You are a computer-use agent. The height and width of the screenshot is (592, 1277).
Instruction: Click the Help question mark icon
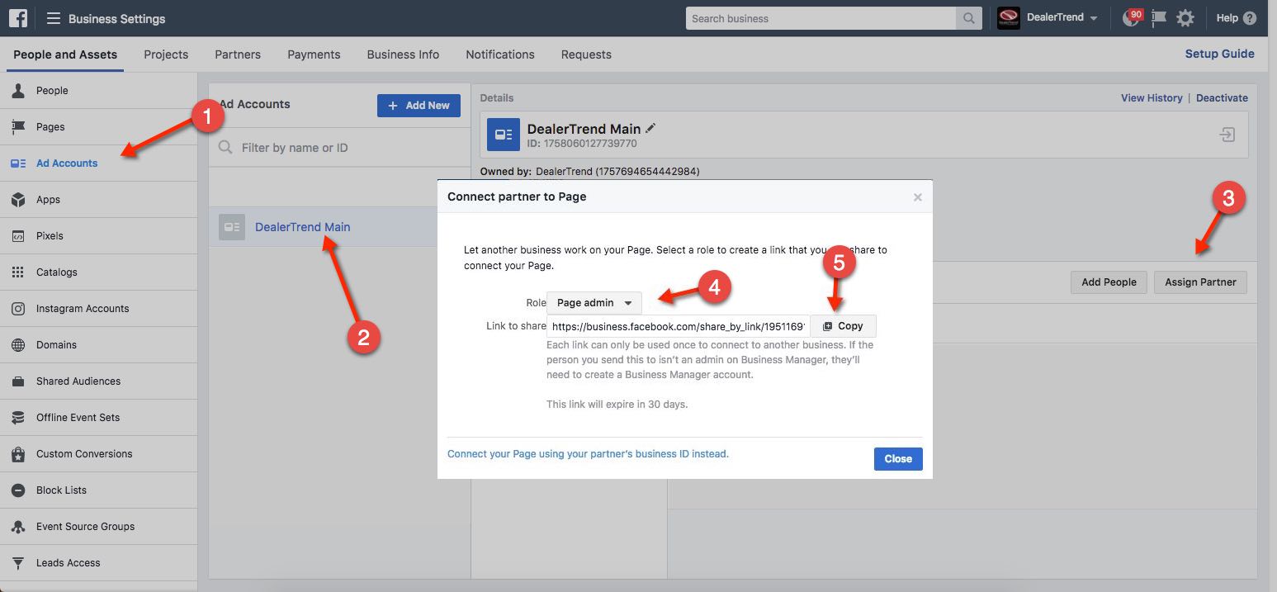(x=1250, y=18)
